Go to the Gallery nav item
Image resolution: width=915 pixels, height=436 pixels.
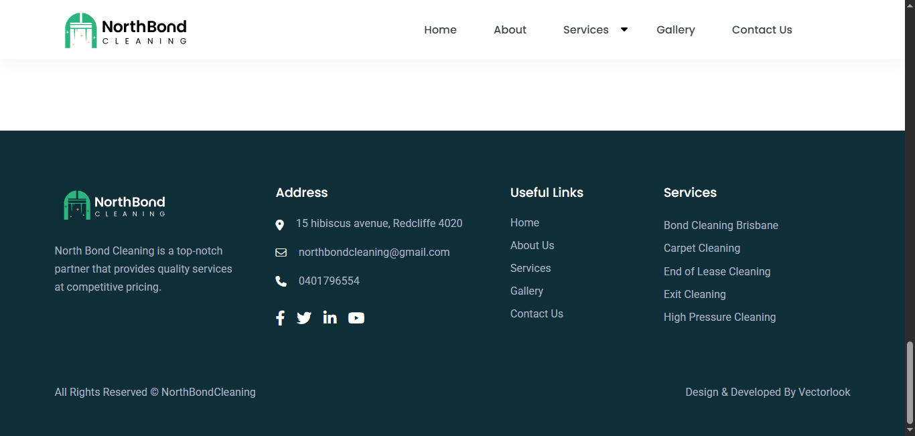[x=675, y=30]
